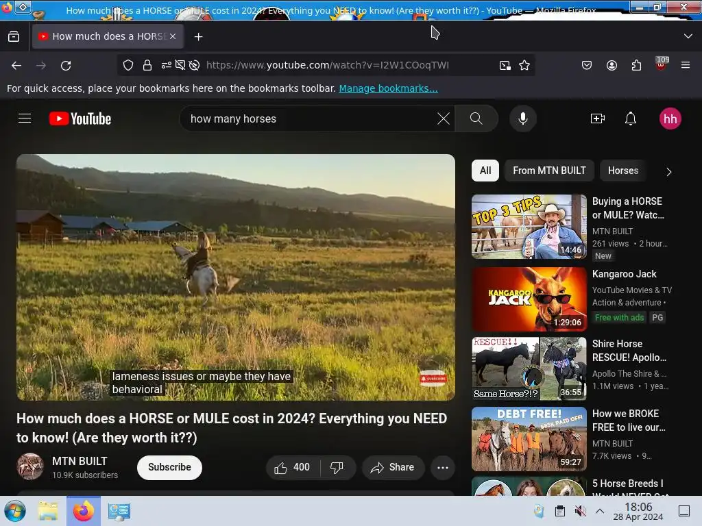Click the video player to pause

pos(236,277)
